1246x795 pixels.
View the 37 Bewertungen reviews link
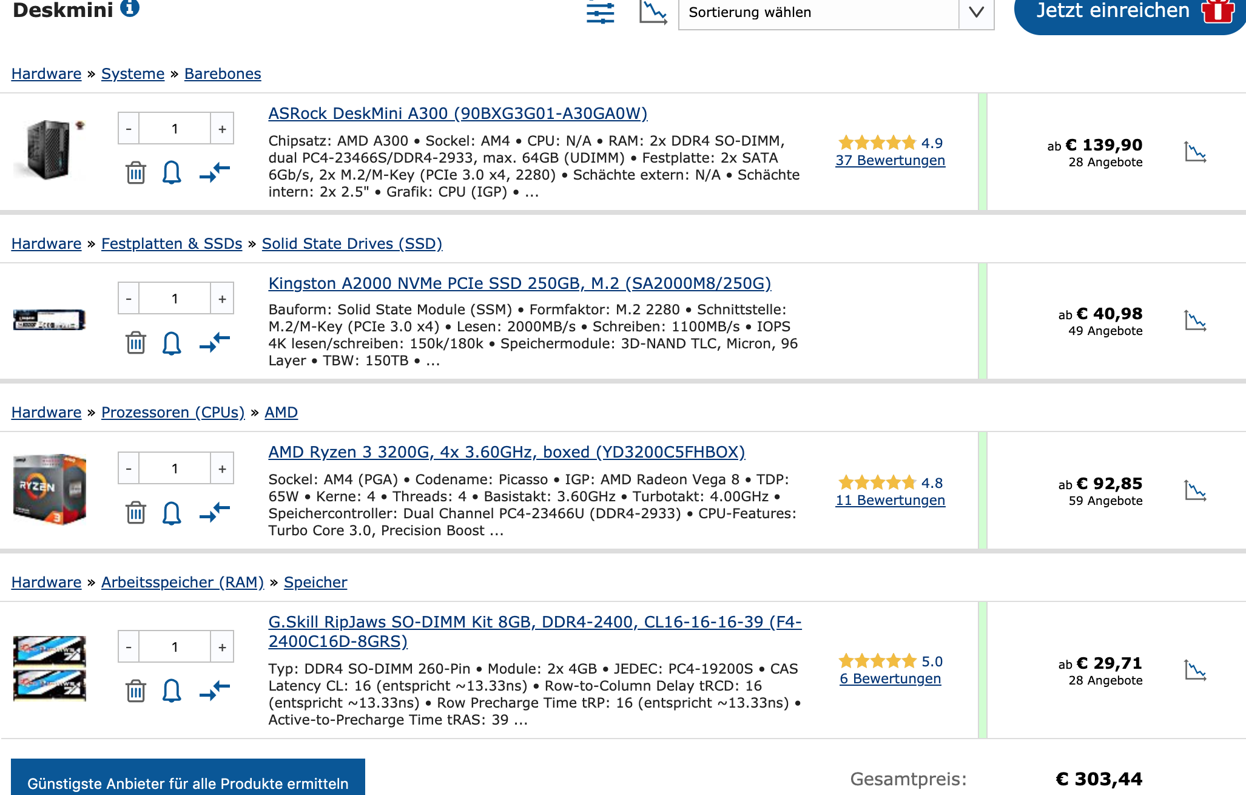pos(890,161)
